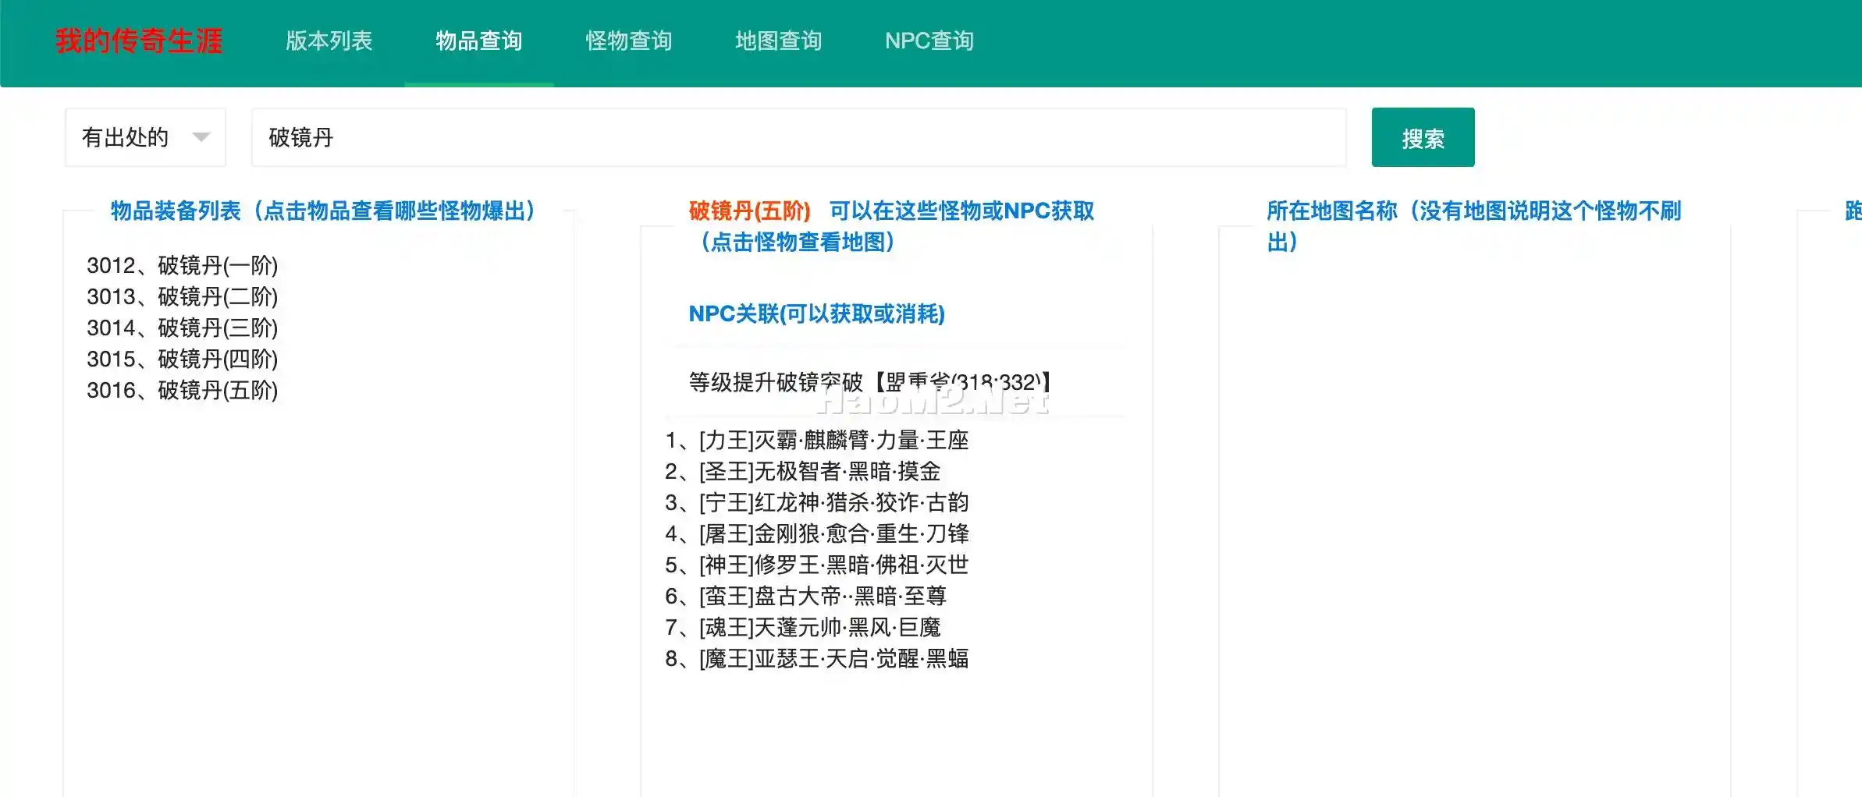This screenshot has height=797, width=1862.
Task: Click the 所在地图名称 panel heading
Action: coord(1473,226)
